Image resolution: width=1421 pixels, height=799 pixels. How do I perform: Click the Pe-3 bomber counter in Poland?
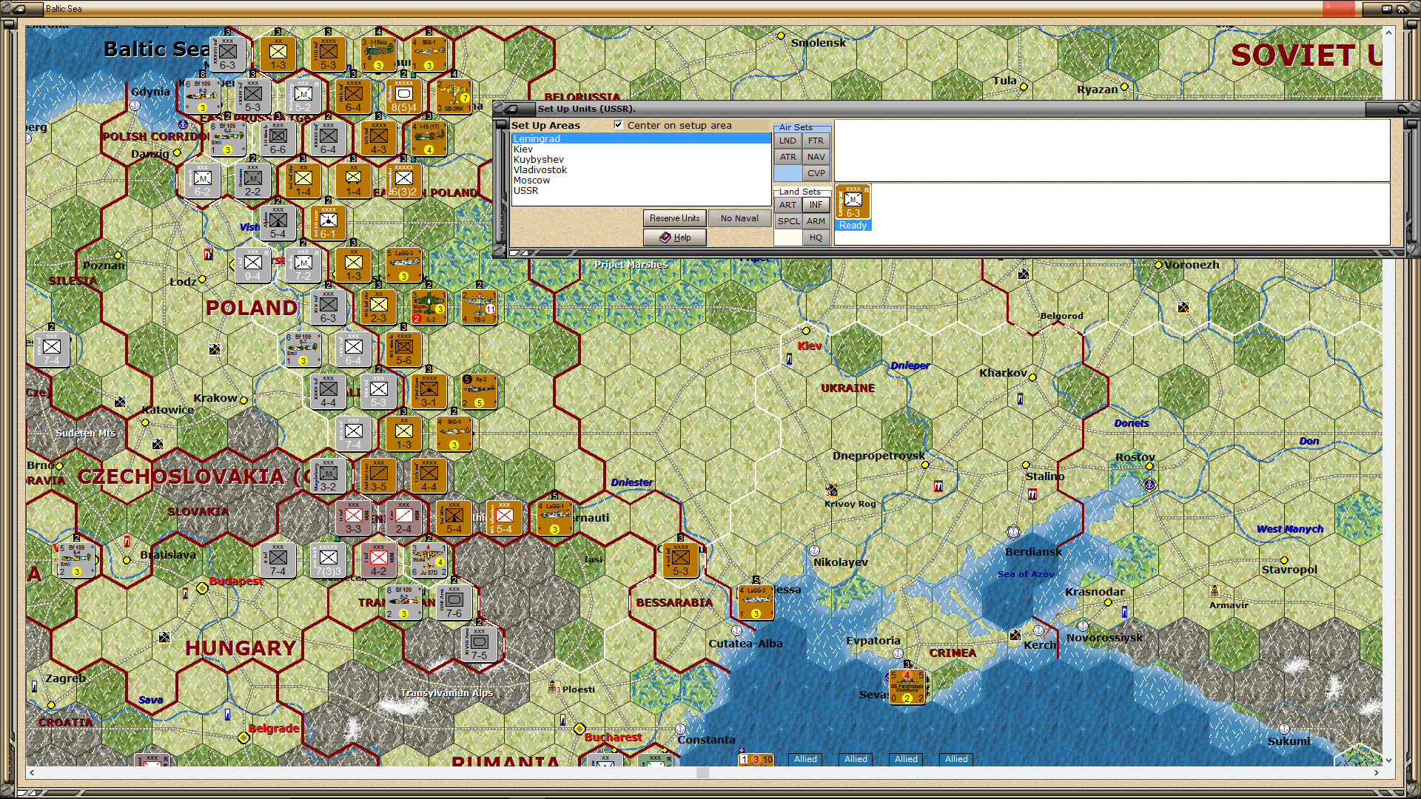point(479,391)
